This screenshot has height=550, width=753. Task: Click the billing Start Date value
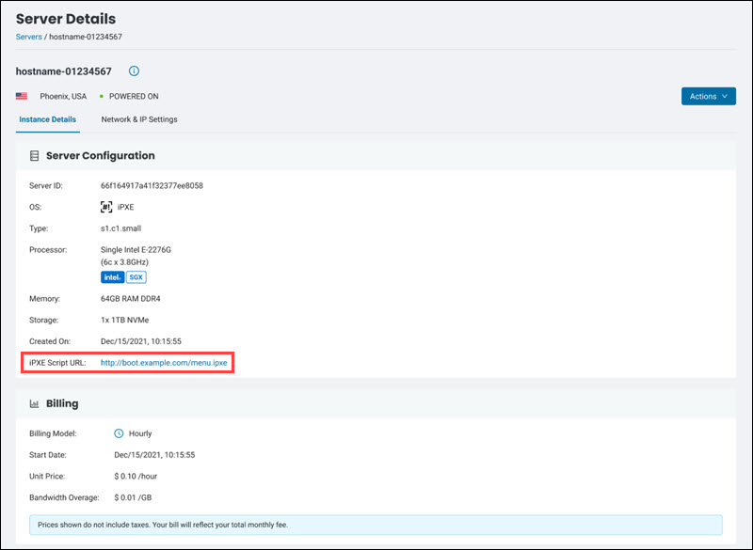[154, 455]
